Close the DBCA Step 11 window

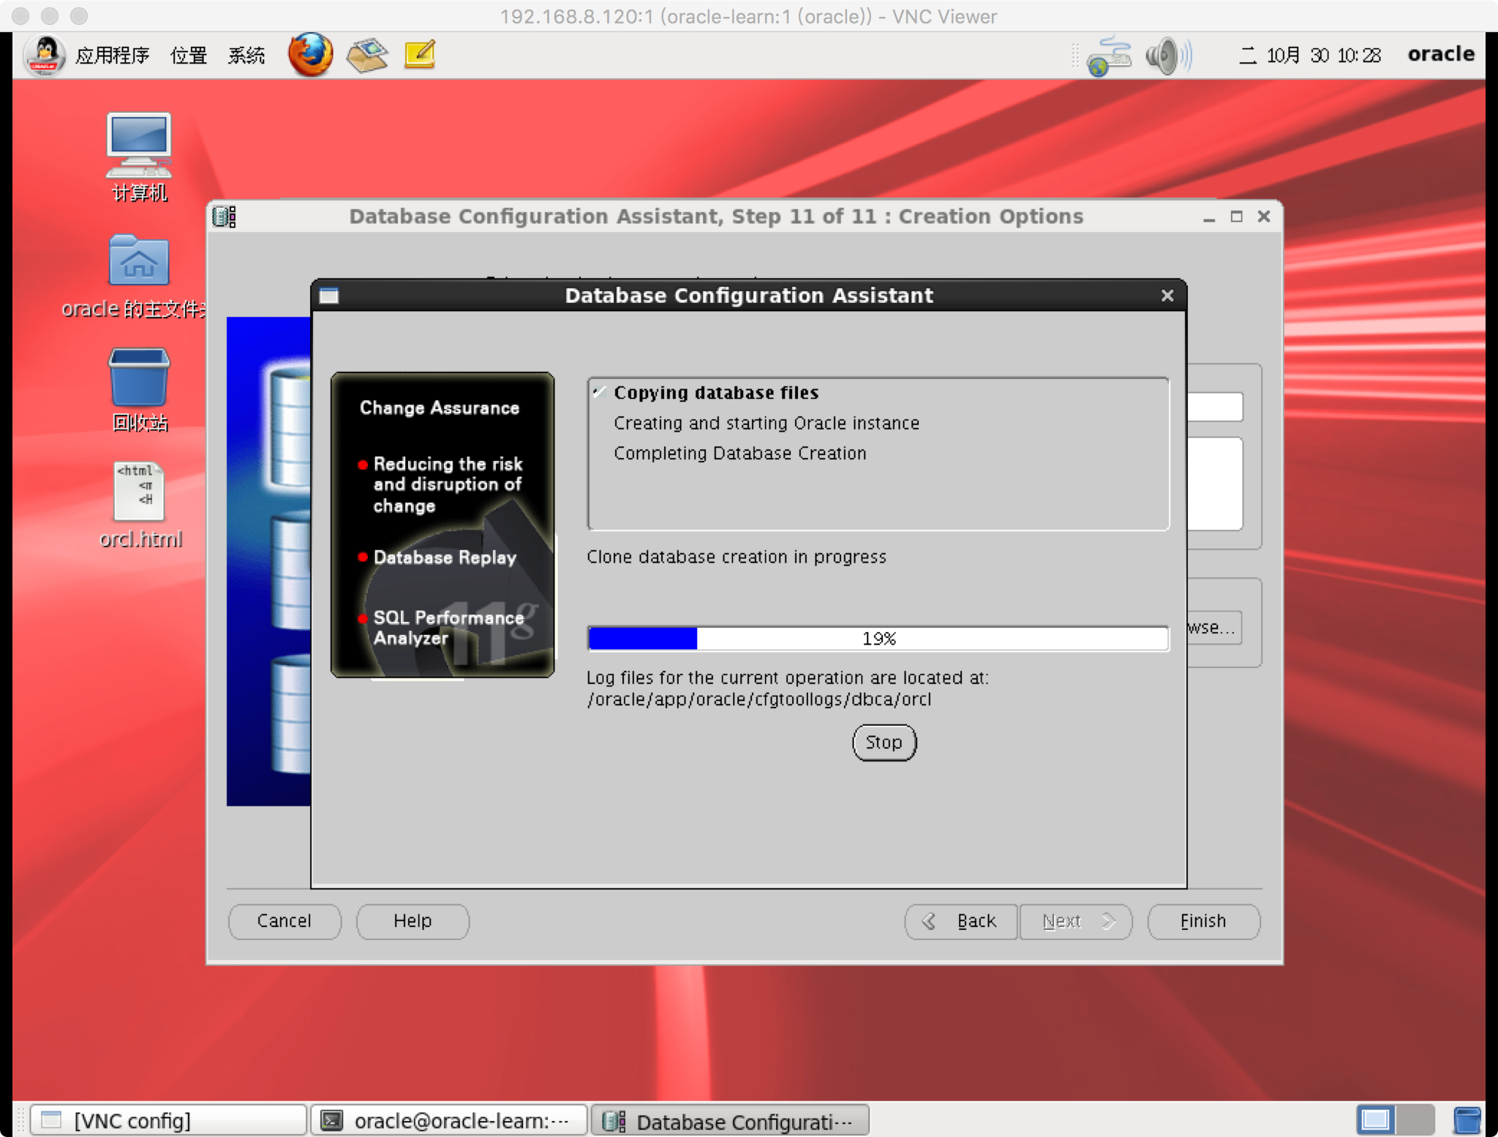pos(1264,217)
